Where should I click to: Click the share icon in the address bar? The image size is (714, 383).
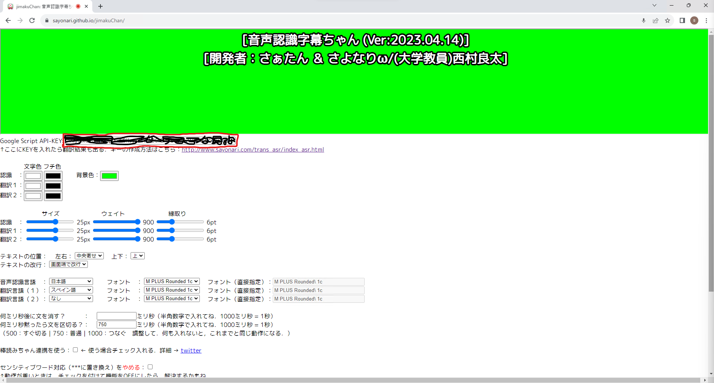pos(656,20)
